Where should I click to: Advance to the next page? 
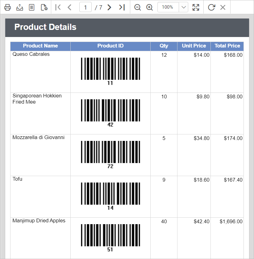[109, 7]
